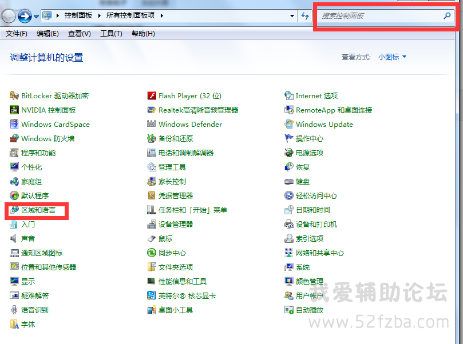Viewport: 463px width, 344px height.
Task: Refresh the control panel address bar
Action: coord(305,15)
